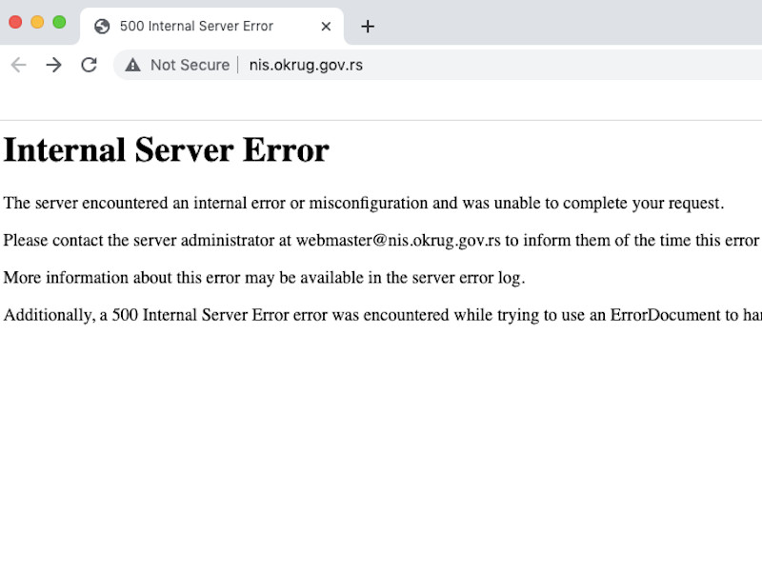Viewport: 762px width, 572px height.
Task: Click the Not Secure label in address bar
Action: pos(190,65)
